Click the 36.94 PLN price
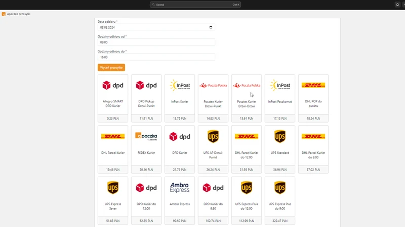405x227 pixels. point(280,169)
